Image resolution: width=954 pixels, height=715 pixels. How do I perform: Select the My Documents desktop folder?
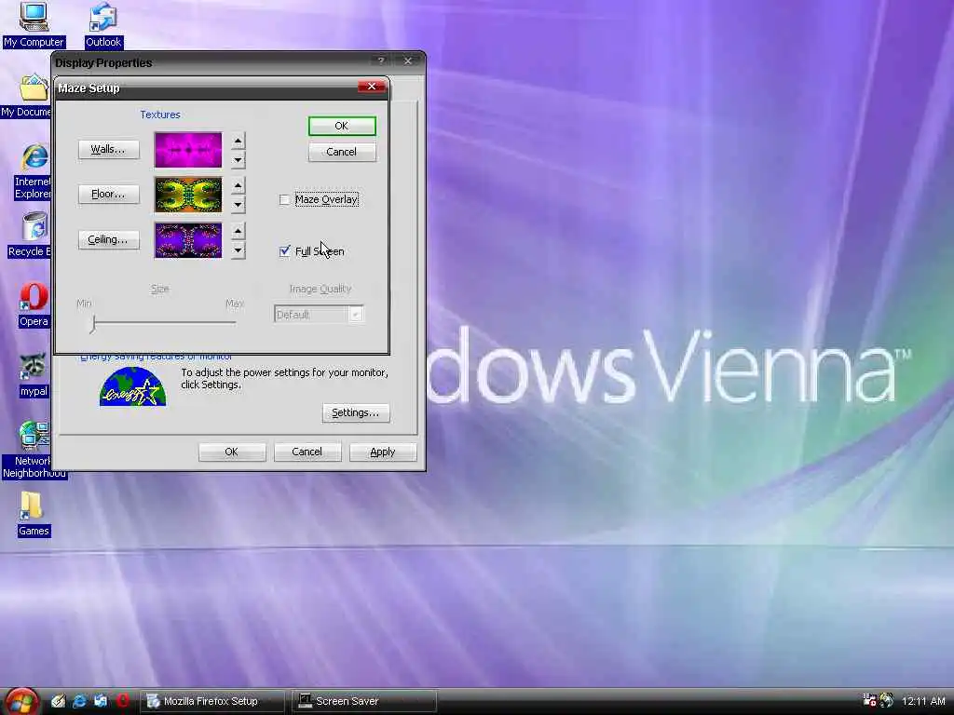coord(27,96)
